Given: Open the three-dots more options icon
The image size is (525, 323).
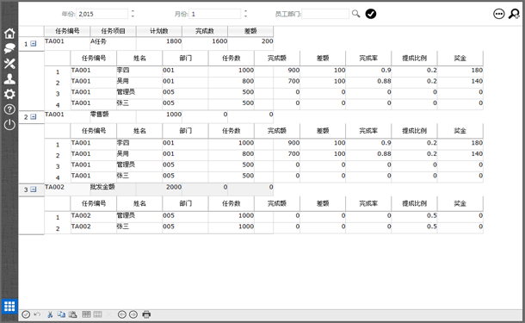Looking at the screenshot, I should coord(499,14).
